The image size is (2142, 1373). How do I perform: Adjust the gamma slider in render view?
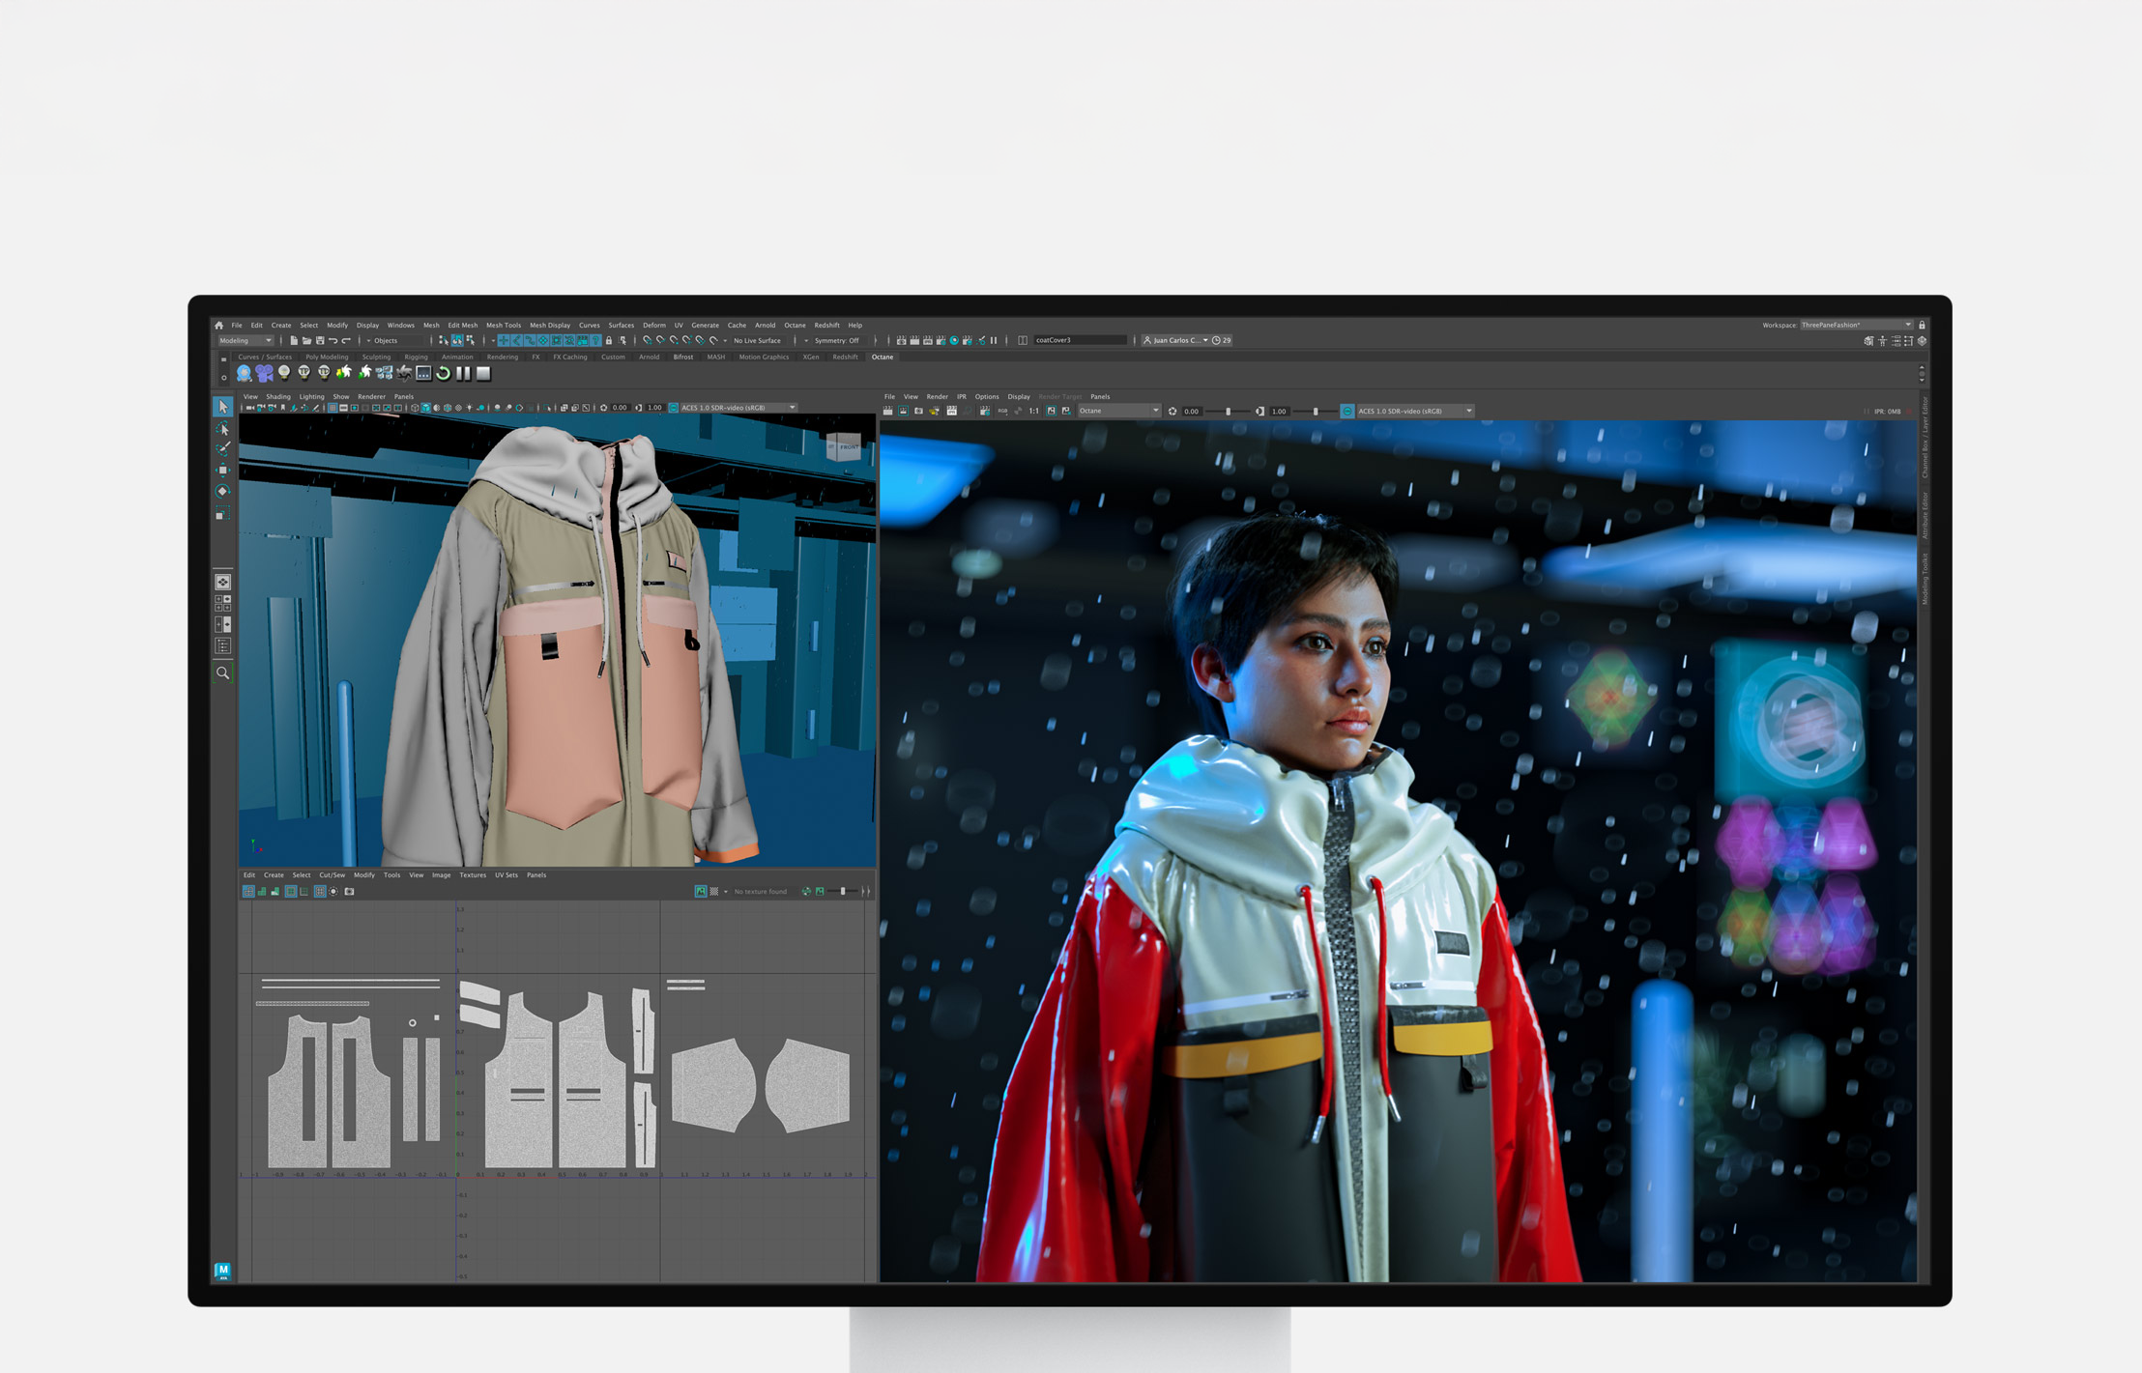click(1315, 412)
